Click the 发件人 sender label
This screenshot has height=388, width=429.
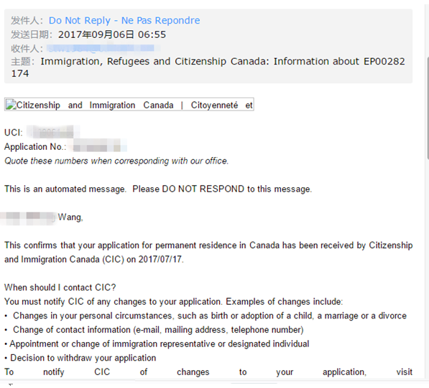[27, 21]
